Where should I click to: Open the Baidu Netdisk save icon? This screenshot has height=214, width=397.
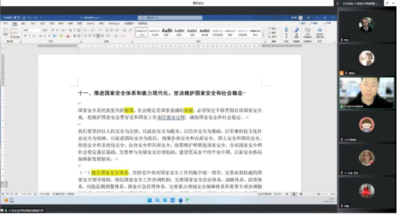click(x=320, y=33)
